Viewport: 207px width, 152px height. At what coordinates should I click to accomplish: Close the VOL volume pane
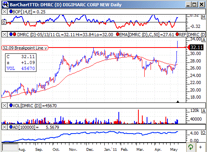[4, 106]
